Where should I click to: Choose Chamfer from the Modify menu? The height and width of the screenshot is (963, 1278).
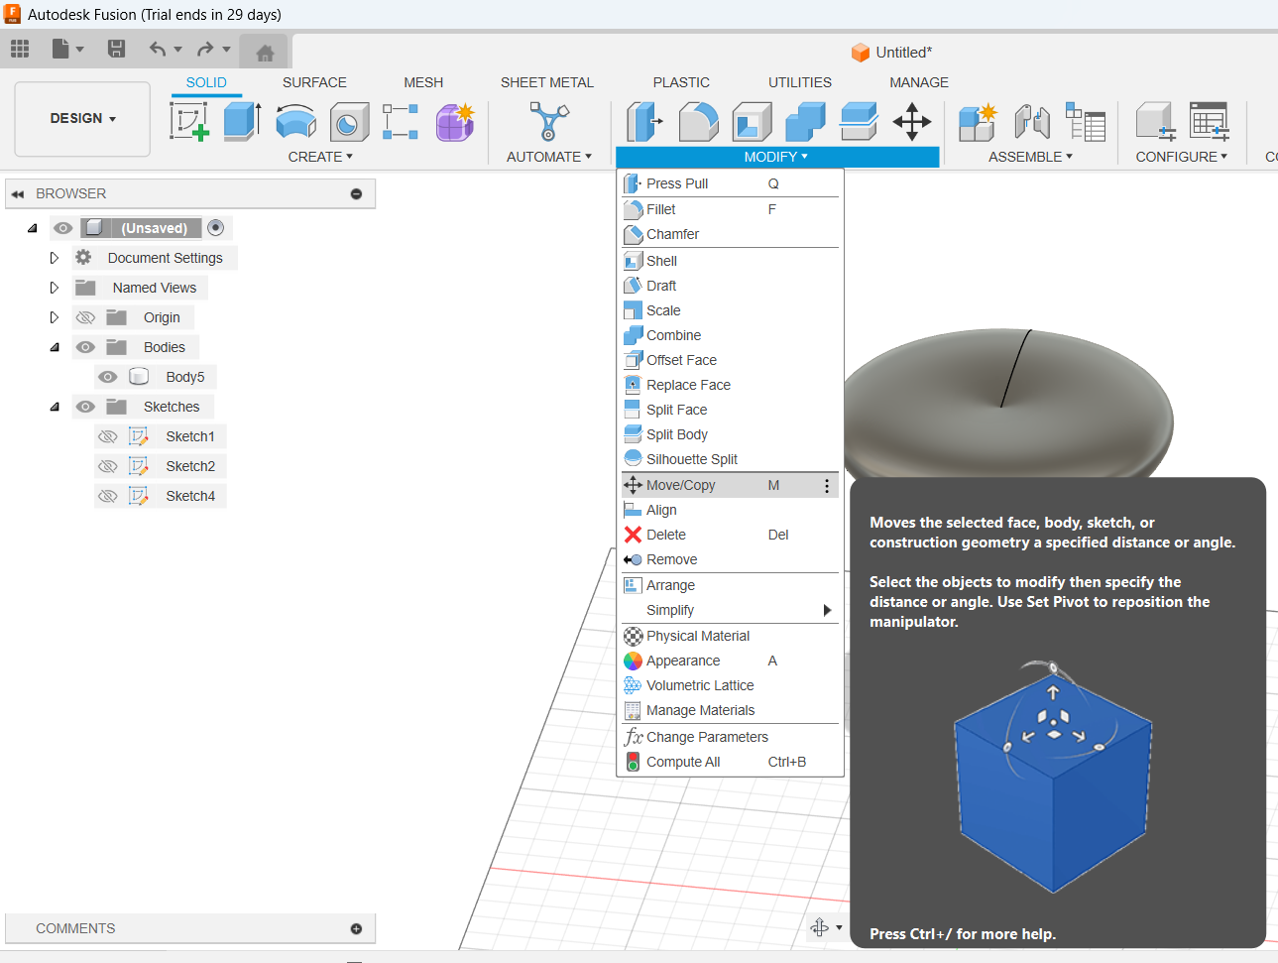(x=730, y=234)
